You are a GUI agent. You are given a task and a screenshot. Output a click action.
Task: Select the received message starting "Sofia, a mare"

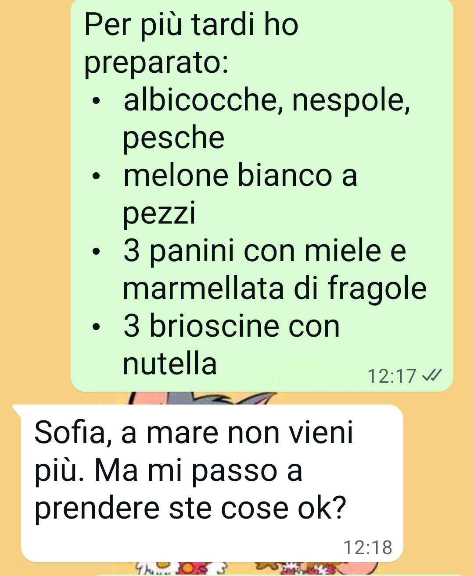tap(212, 483)
